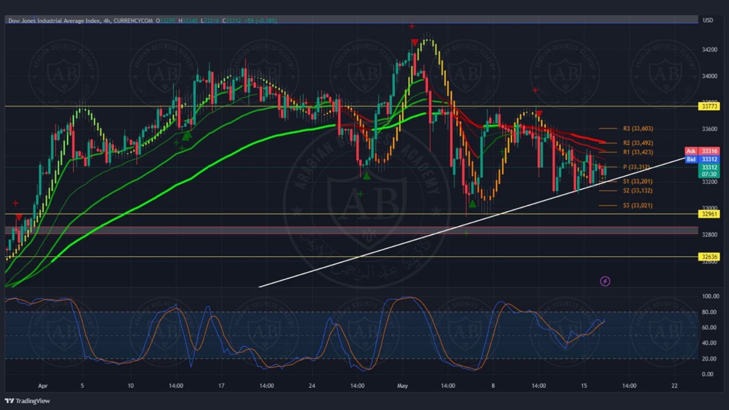Click the 33600 price axis value
The image size is (729, 410).
point(710,129)
